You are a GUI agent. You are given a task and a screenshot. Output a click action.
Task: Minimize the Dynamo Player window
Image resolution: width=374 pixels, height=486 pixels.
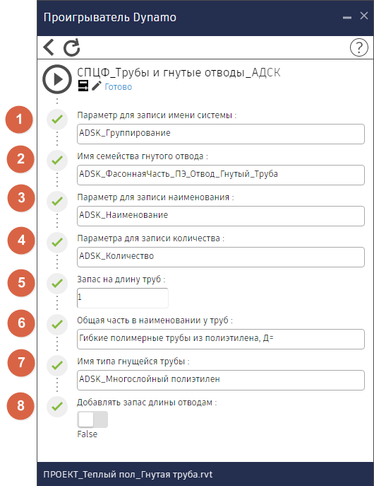347,18
